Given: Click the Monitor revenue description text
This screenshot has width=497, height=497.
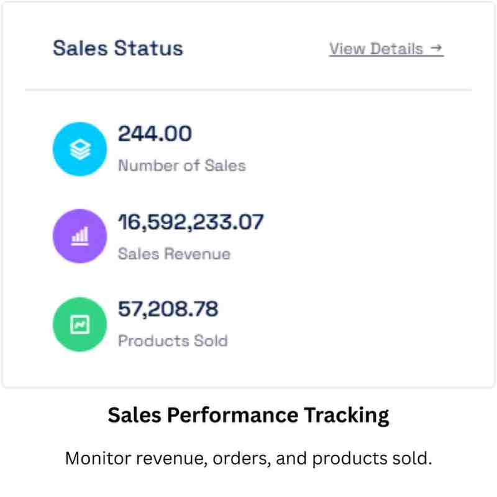Looking at the screenshot, I should click(248, 460).
